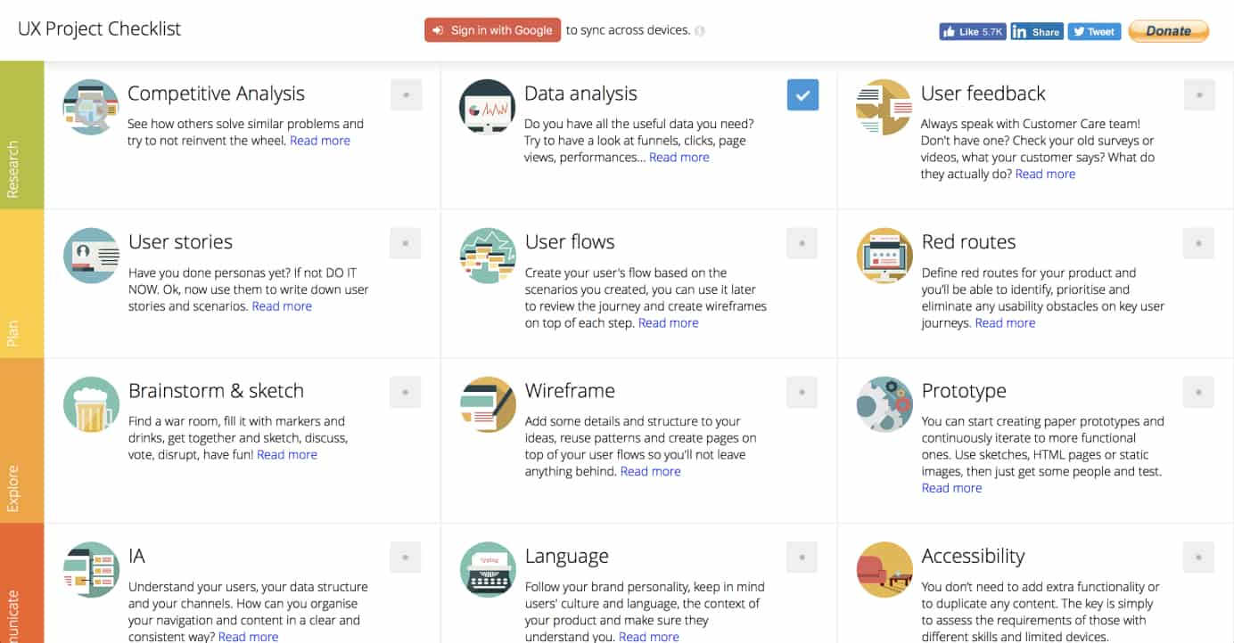Select the Communicate section tab
1234x643 pixels.
[21, 582]
